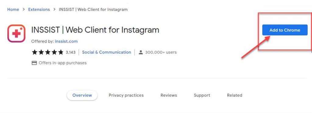Click the INSSIST extension logo icon
The image size is (312, 113).
point(16,33)
